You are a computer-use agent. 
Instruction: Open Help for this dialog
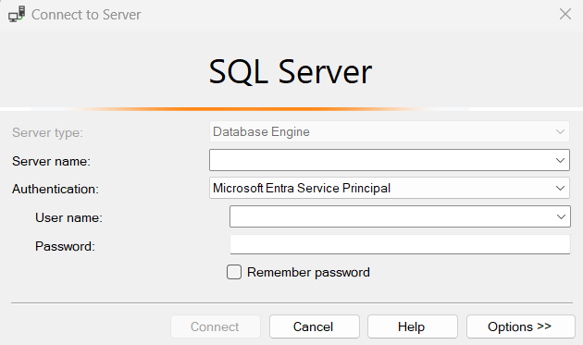pyautogui.click(x=413, y=327)
